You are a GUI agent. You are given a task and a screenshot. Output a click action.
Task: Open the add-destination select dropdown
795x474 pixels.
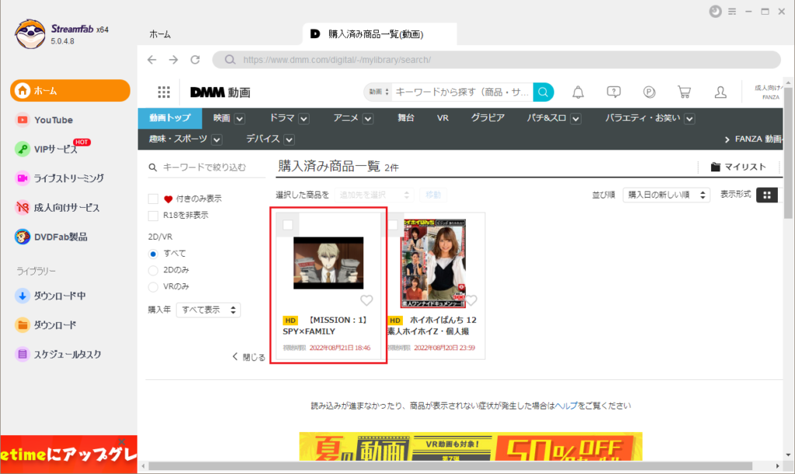(x=374, y=195)
